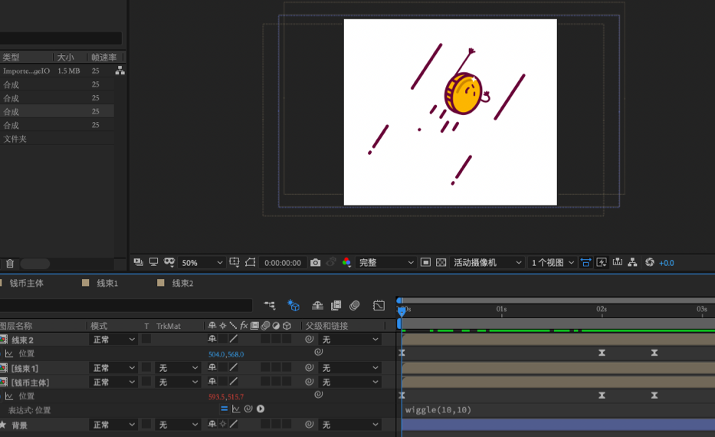Open blending mode dropdown for 背景 layer
This screenshot has height=437, width=715.
pos(113,425)
